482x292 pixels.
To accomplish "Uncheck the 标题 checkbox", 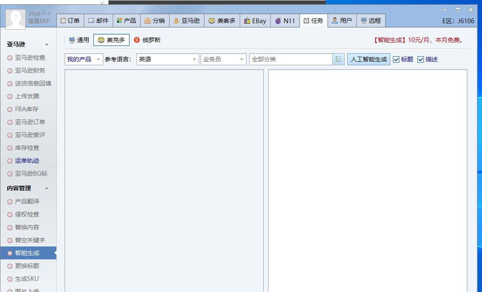I will click(x=396, y=60).
